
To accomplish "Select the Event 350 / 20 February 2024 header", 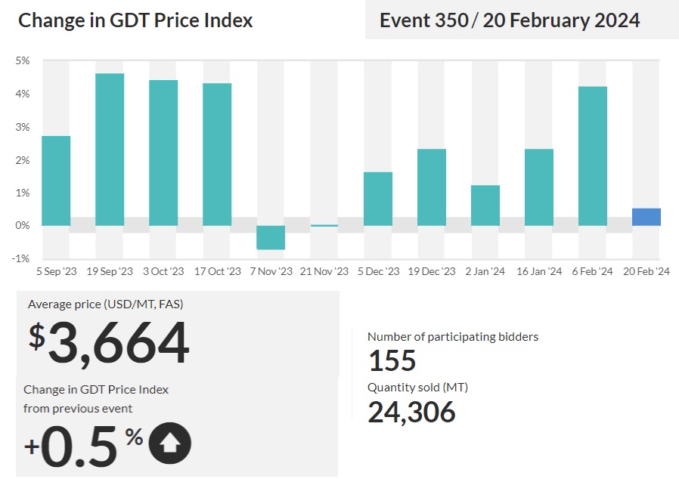I will click(510, 20).
